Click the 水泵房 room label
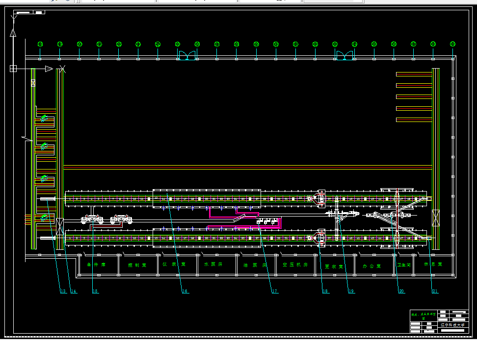The width and height of the screenshot is (477, 340). tap(213, 264)
